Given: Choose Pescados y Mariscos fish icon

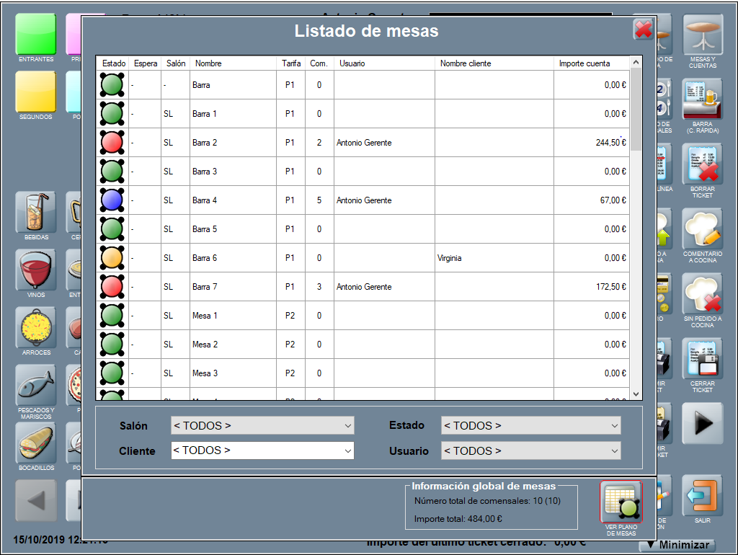Looking at the screenshot, I should (36, 386).
